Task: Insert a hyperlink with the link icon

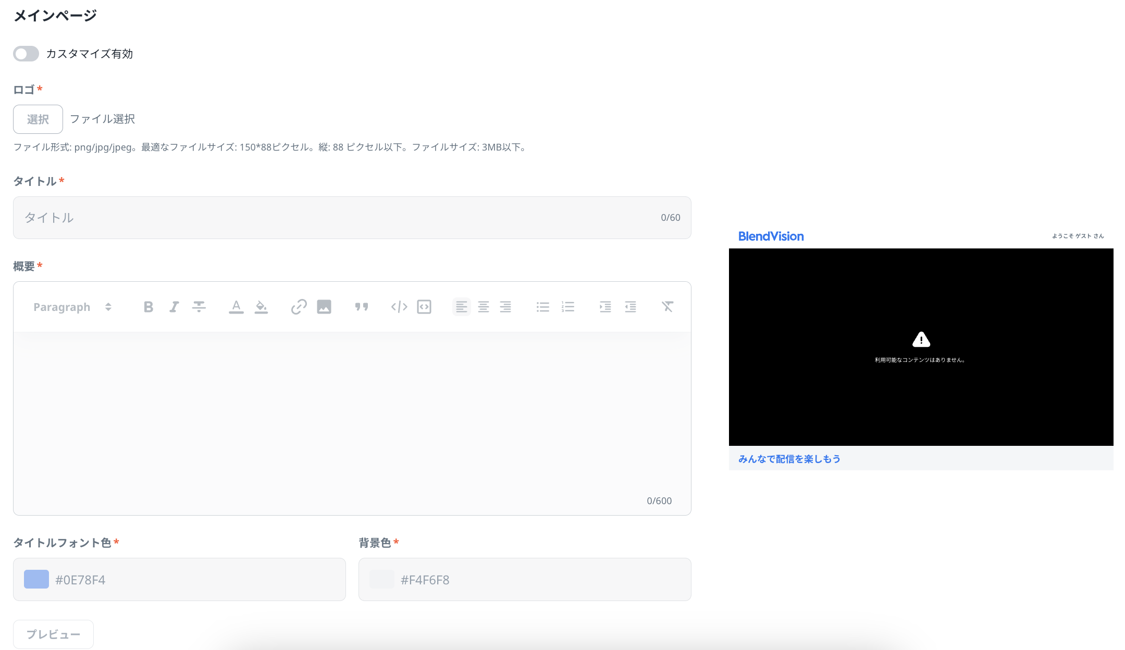Action: tap(299, 307)
